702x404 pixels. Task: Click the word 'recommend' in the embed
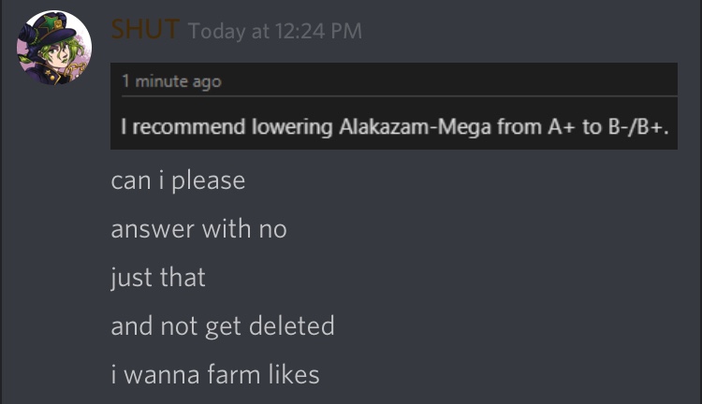pyautogui.click(x=179, y=126)
